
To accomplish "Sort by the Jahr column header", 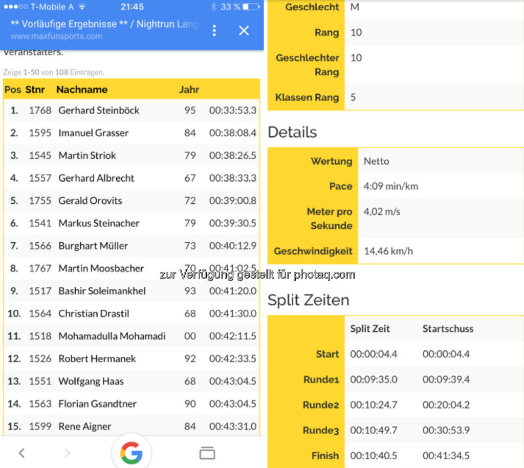I will coord(189,90).
